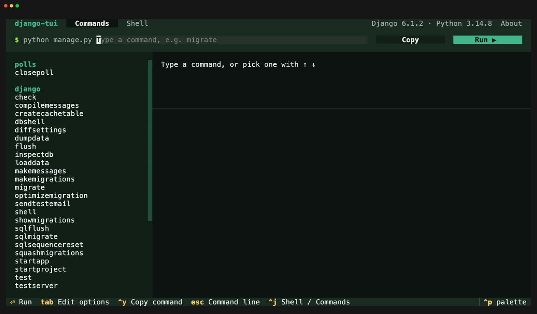The width and height of the screenshot is (537, 314).
Task: Select the dbshell command
Action: coord(30,122)
